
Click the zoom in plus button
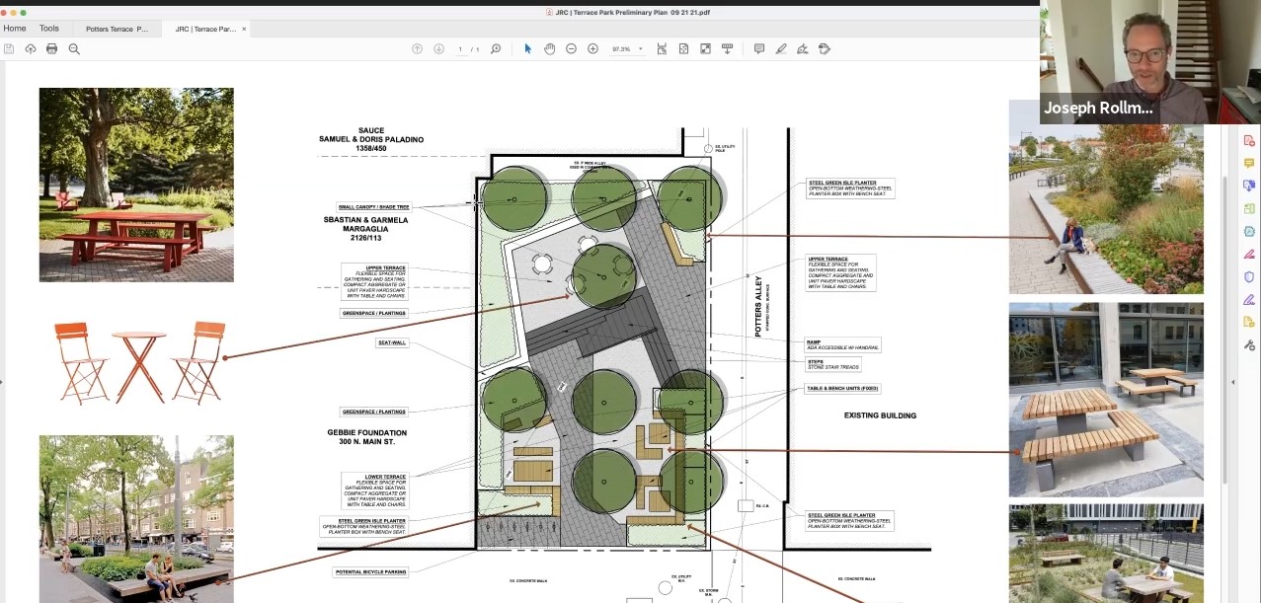pos(592,48)
